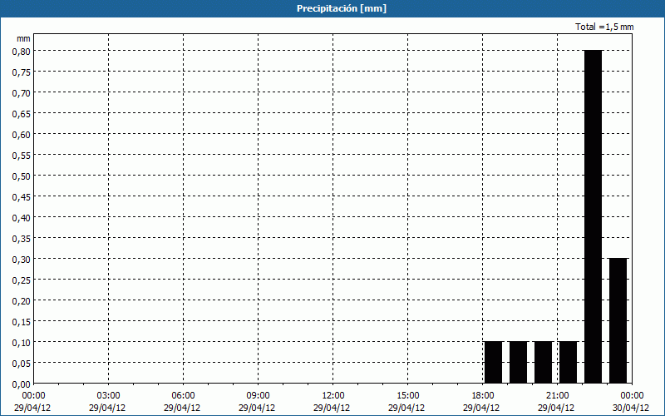Click the y-axis value 0,25
The height and width of the screenshot is (416, 665).
(x=22, y=280)
